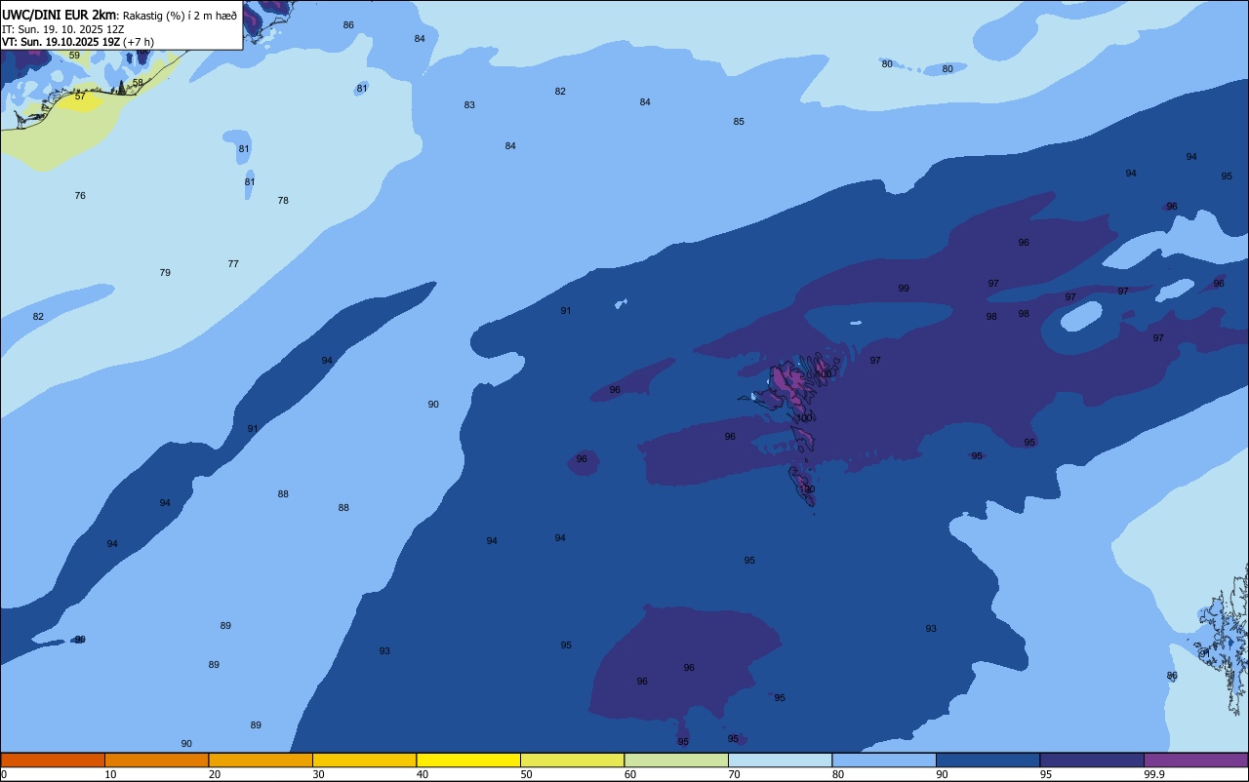Click the 'VT: Sun. 19.10.2025 19Z (+7 h)' line
Viewport: 1249px width, 782px height.
point(77,42)
